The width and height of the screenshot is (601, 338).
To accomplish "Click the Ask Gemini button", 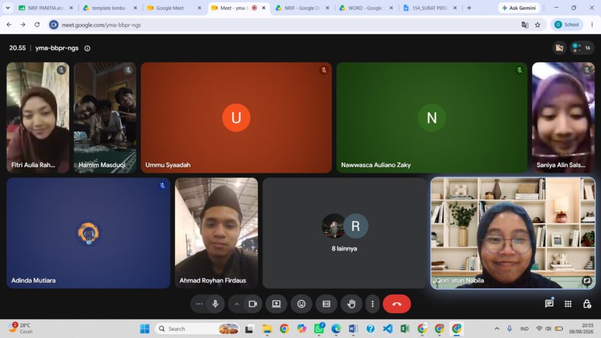I will point(519,8).
